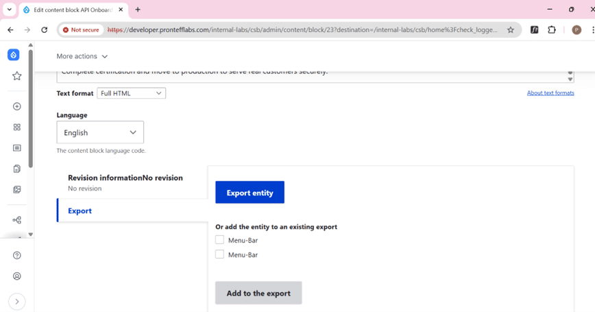Open the Language dropdown set to English
Image resolution: width=595 pixels, height=312 pixels.
[x=100, y=132]
